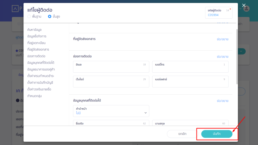The width and height of the screenshot is (258, 145).
Task: Open the คำนำหน้า dropdown
Action: point(111,111)
